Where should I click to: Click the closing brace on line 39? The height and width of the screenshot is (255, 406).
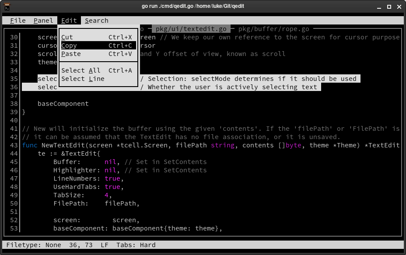tap(24, 112)
